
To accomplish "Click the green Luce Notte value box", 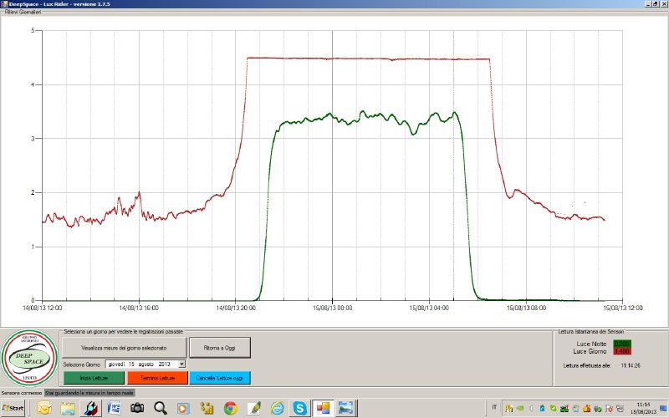I will (x=622, y=344).
